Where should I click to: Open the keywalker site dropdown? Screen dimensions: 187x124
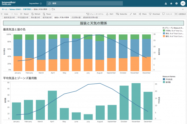click(36, 3)
